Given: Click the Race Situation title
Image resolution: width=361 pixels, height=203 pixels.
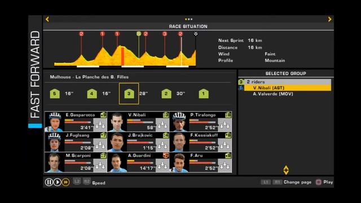Looking at the screenshot, I should pyautogui.click(x=188, y=27).
